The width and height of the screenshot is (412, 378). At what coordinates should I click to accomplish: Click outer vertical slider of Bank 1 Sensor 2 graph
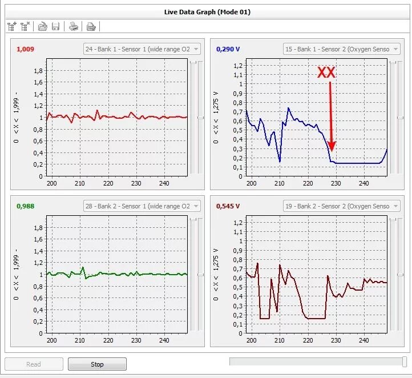tap(400, 118)
